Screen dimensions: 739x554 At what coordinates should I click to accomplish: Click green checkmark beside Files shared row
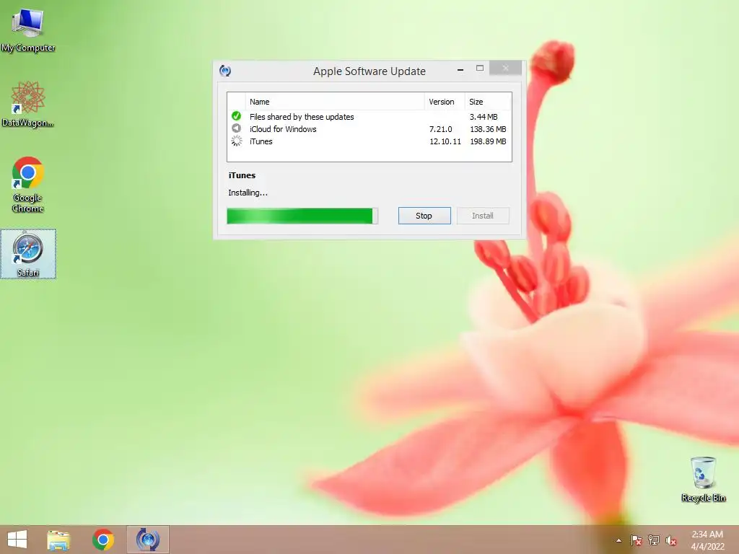(237, 116)
